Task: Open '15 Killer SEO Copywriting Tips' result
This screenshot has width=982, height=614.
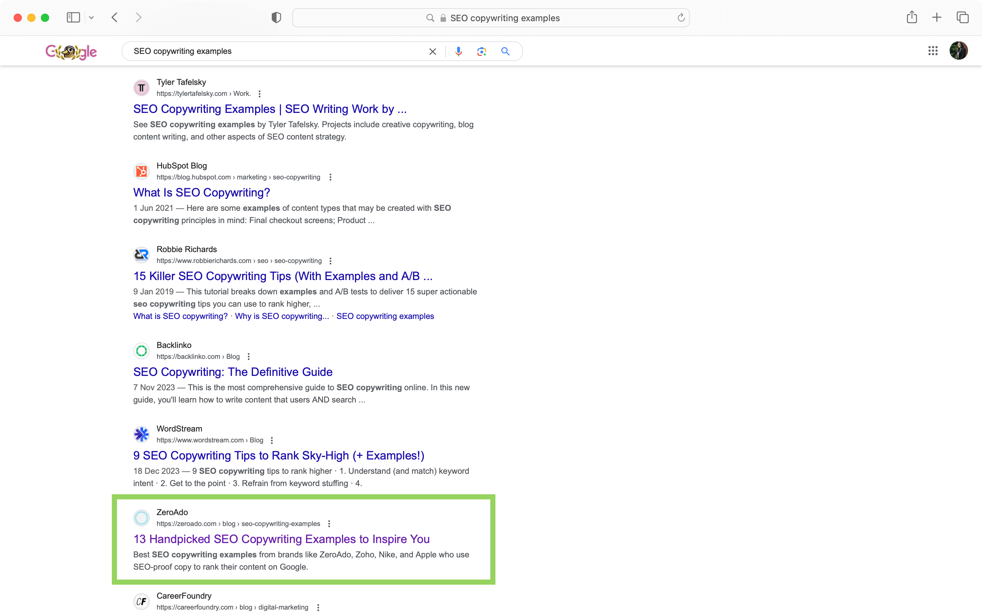Action: (x=283, y=276)
